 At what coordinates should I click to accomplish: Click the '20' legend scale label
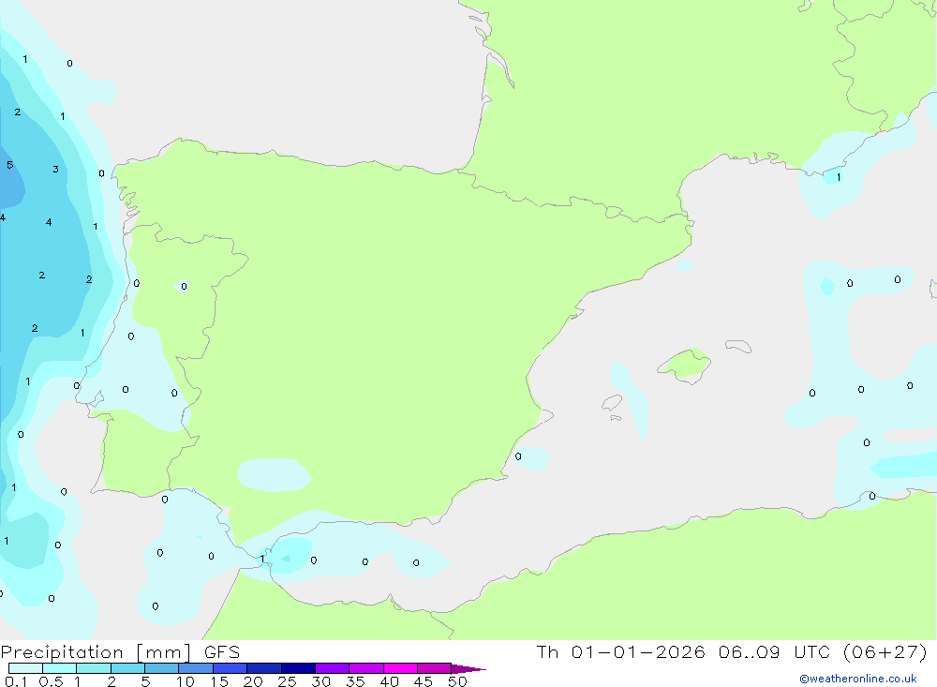tap(253, 681)
